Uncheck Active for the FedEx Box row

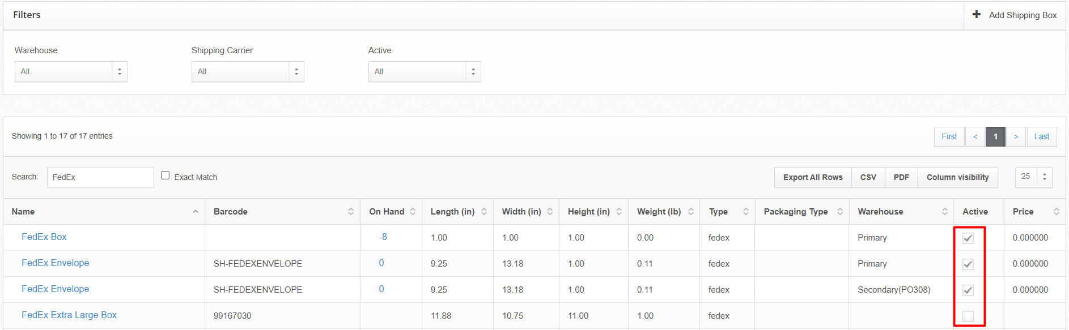click(x=968, y=238)
